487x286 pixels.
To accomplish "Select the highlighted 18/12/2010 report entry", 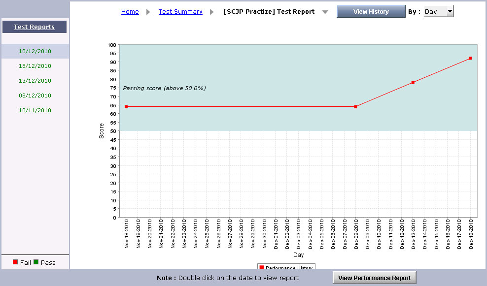I will (x=35, y=51).
